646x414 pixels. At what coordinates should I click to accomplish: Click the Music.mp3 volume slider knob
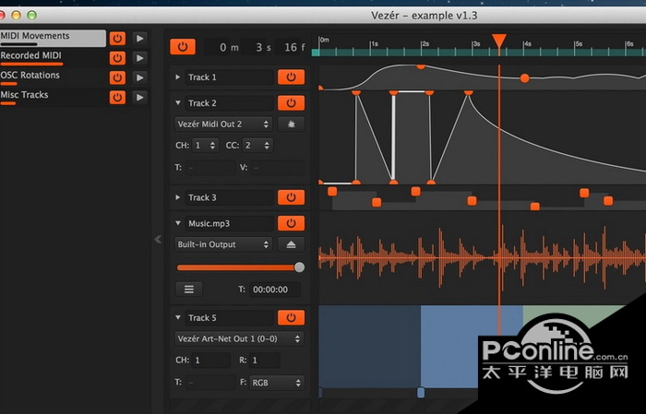click(300, 267)
